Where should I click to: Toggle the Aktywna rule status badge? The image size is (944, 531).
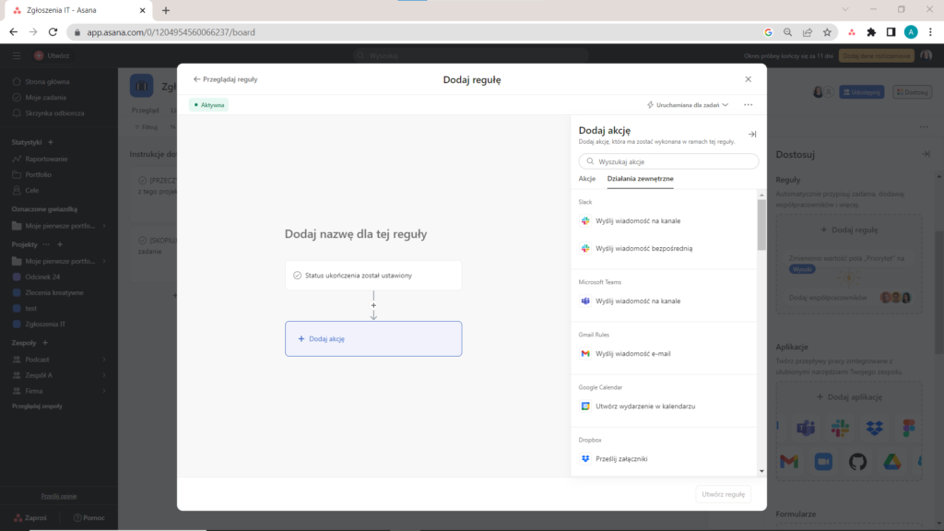209,105
